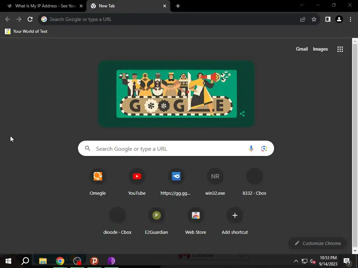
Task: Start voice search with the microphone
Action: pos(251,149)
